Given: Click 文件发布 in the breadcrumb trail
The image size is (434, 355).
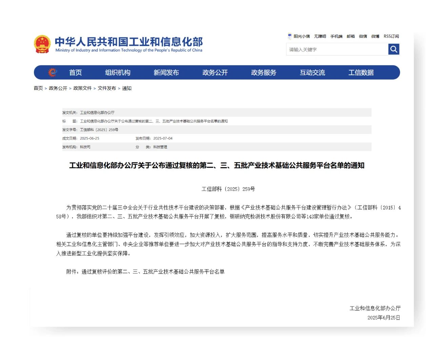Looking at the screenshot, I should click(107, 88).
